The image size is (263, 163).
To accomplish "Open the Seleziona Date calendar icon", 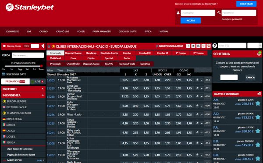I will (4, 74).
